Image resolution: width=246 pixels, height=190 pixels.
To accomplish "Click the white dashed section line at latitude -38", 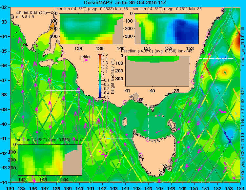I will [63, 90].
